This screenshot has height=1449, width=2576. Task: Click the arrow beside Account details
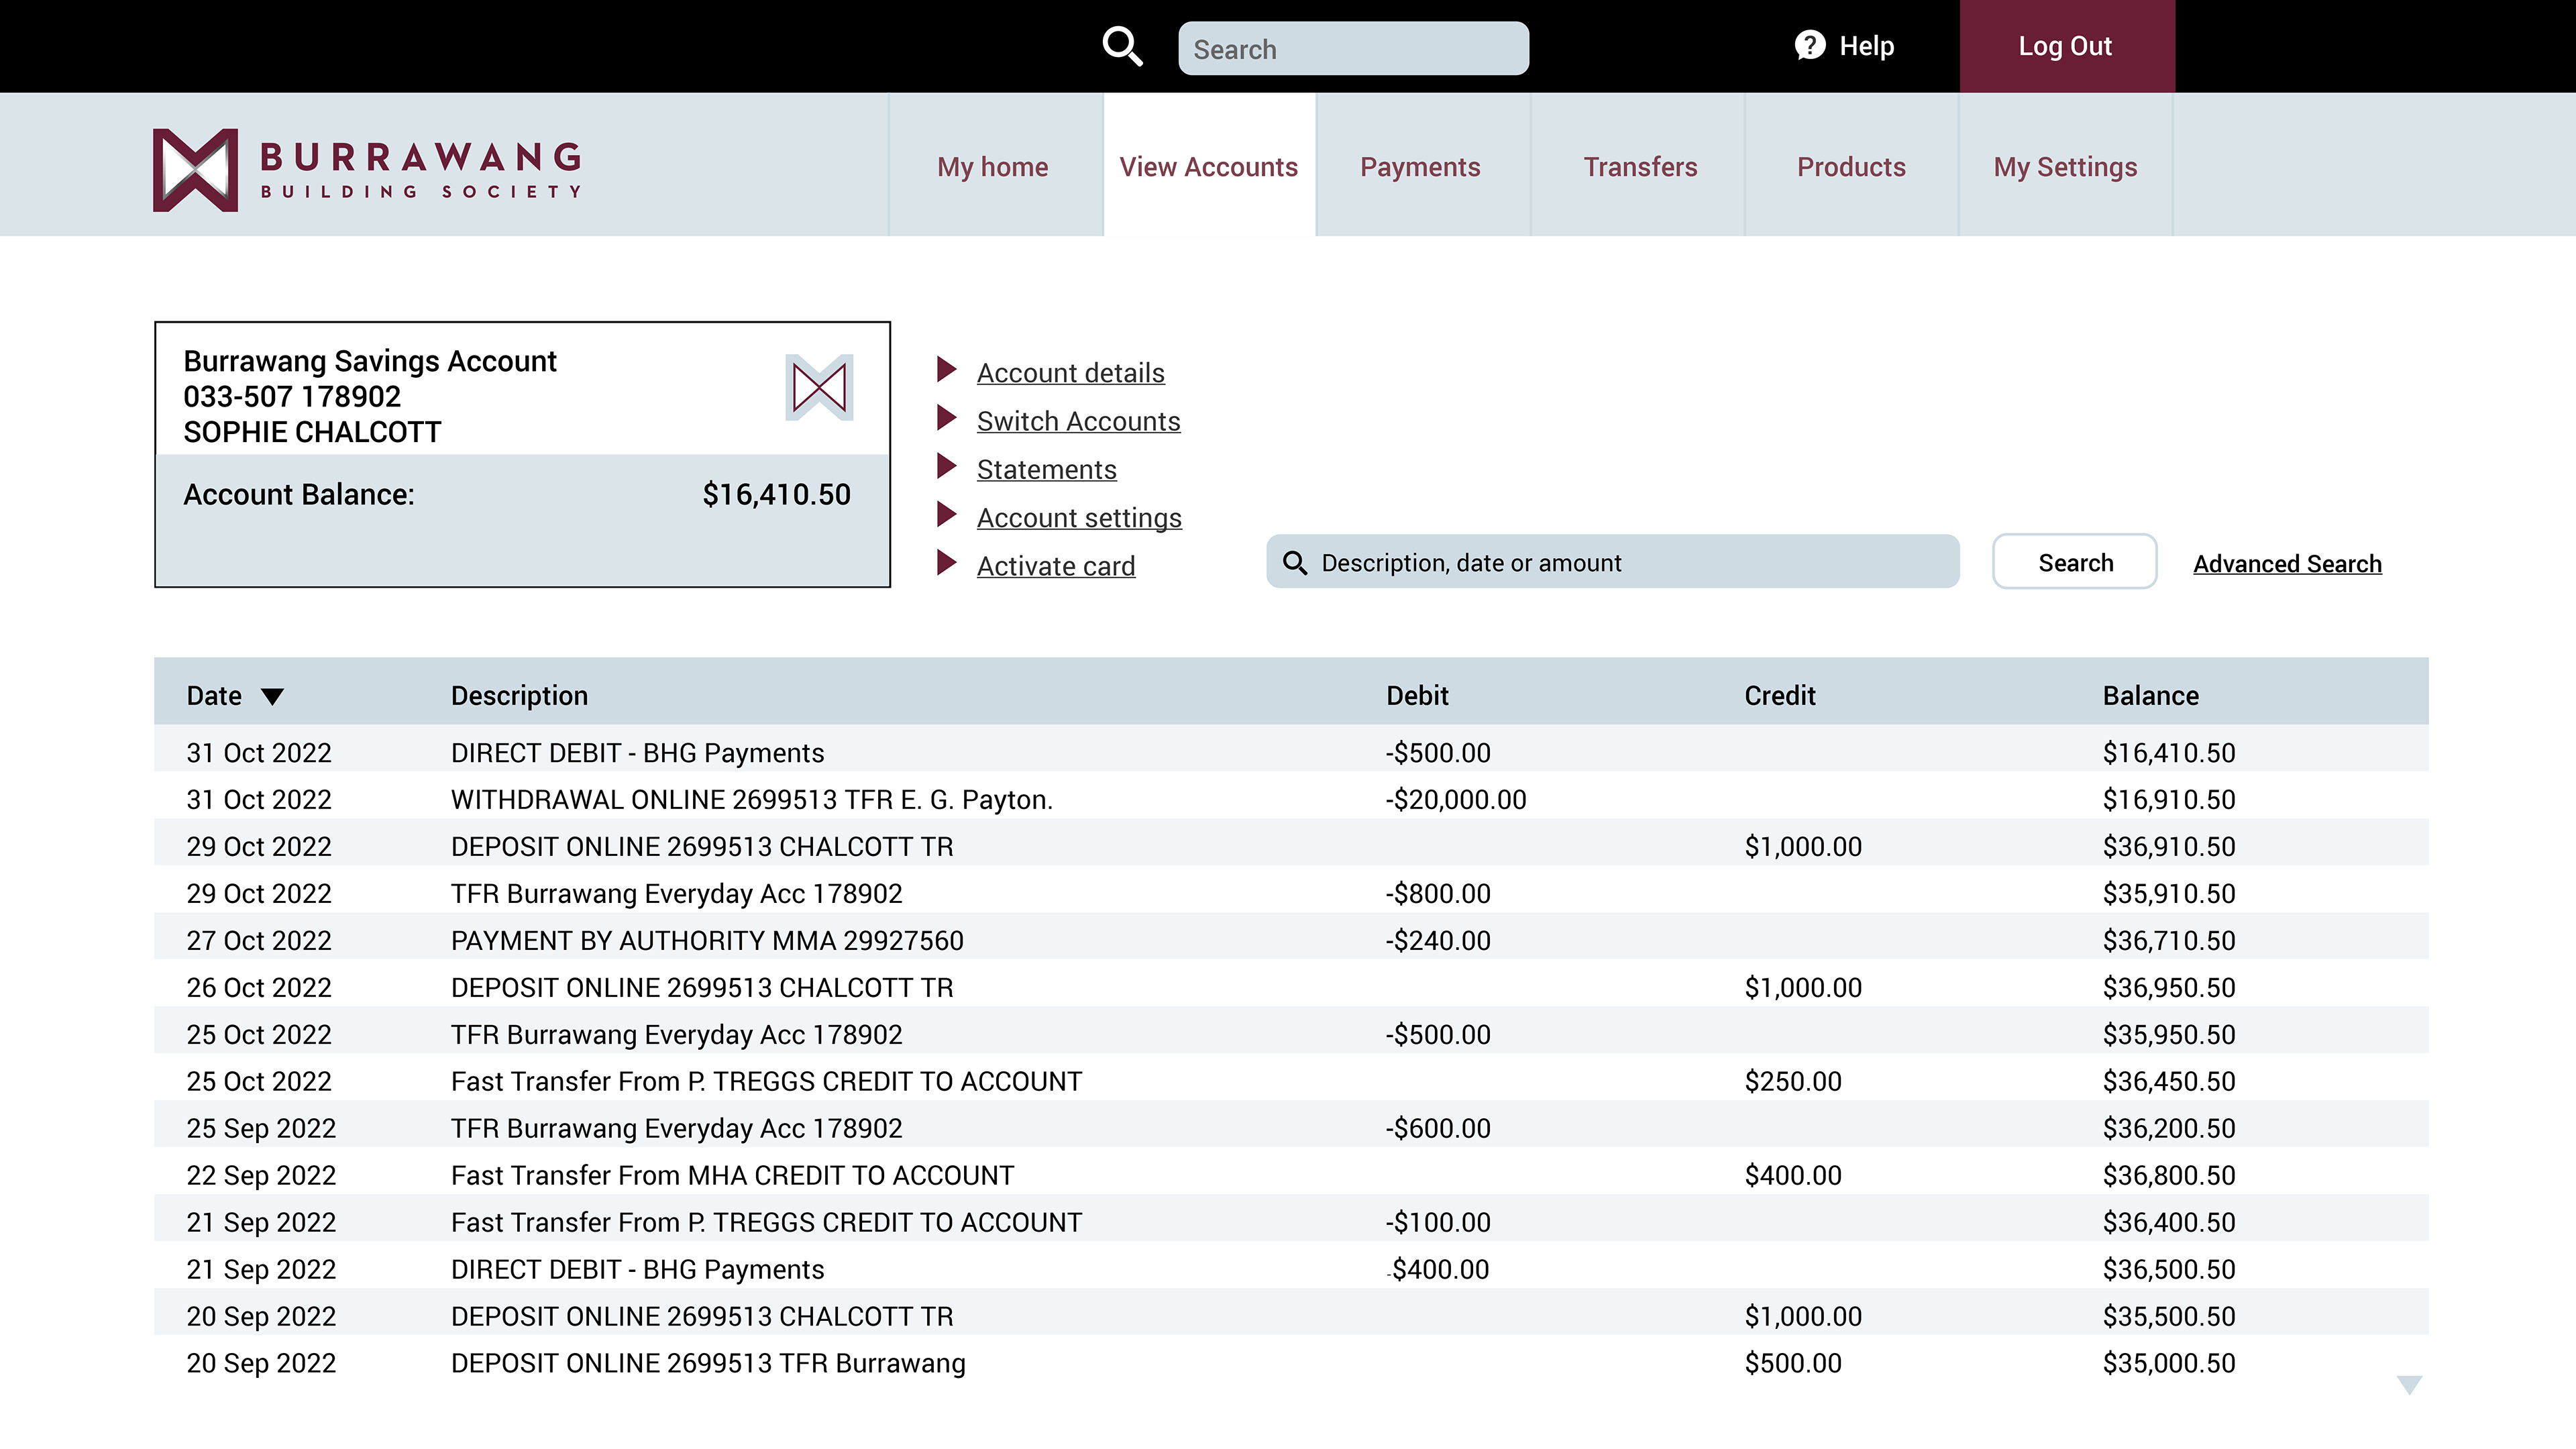(946, 370)
